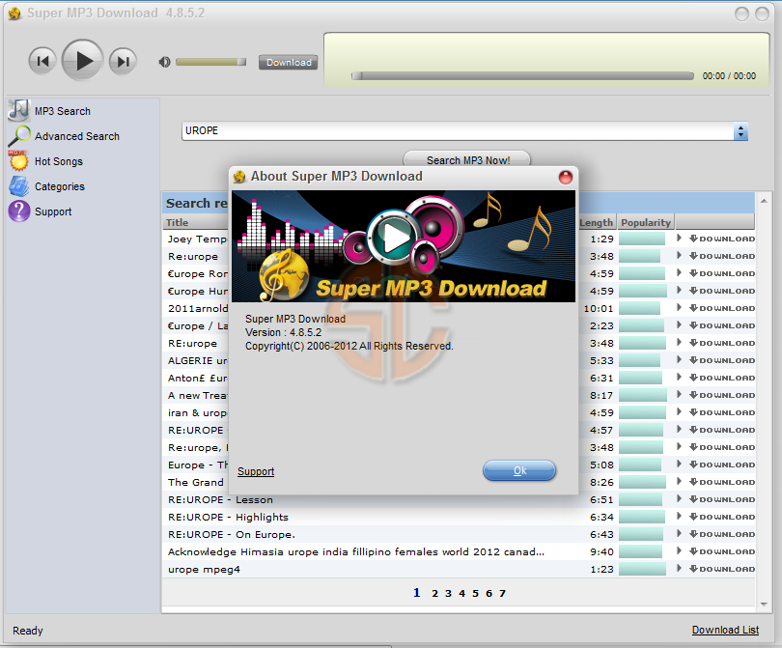Download RE:UROPE - Lesson

[x=722, y=499]
